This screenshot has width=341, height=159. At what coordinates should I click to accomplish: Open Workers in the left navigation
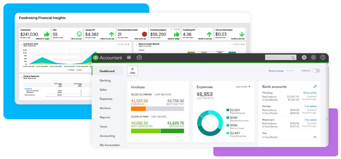click(105, 108)
